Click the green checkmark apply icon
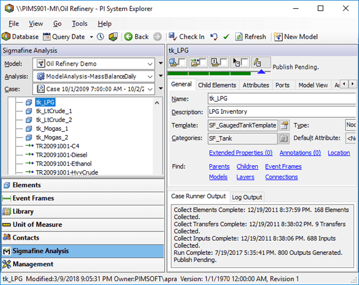 (226, 37)
